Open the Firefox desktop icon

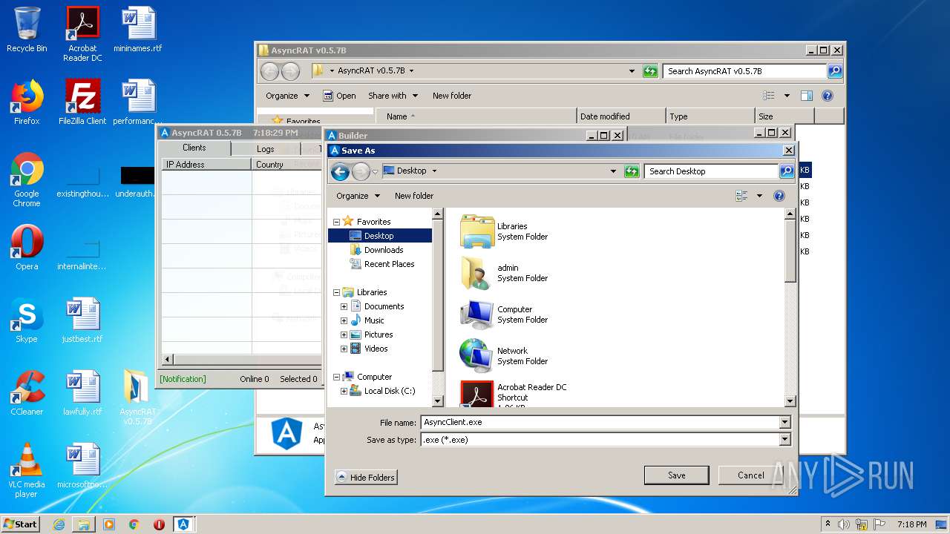click(27, 102)
